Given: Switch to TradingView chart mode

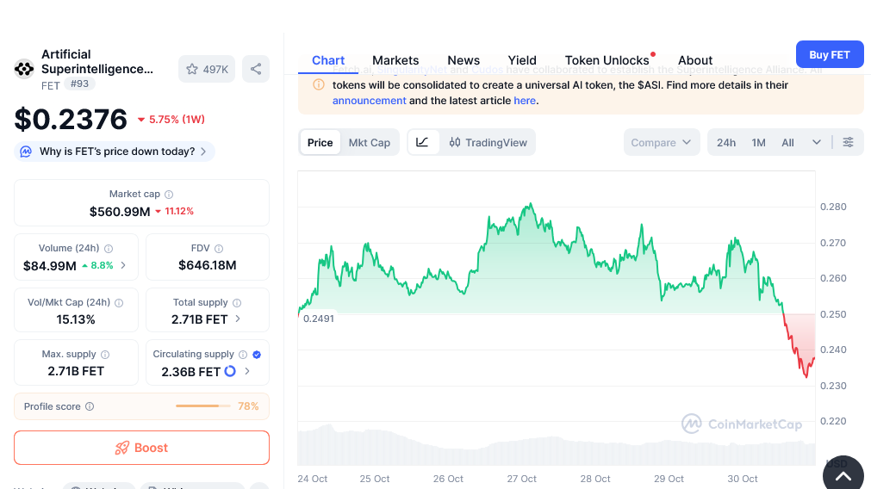Looking at the screenshot, I should coord(488,142).
